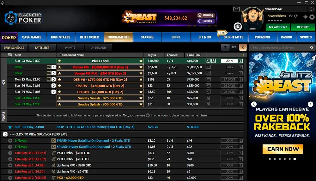
Task: Expand Venom MB $8,000,000 GTD days
Action: pyautogui.click(x=53, y=67)
